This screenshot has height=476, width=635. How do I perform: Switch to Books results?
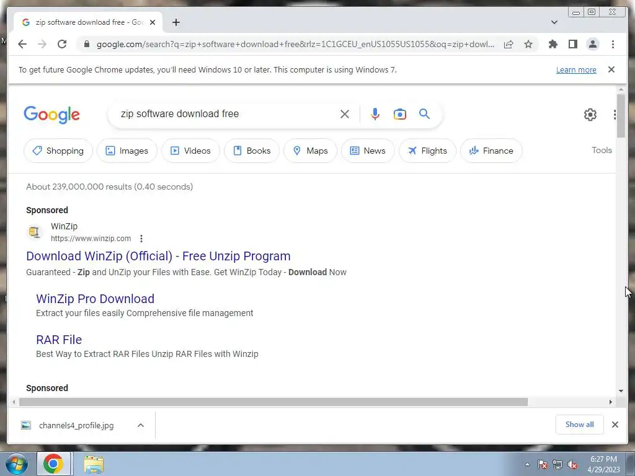(x=252, y=151)
